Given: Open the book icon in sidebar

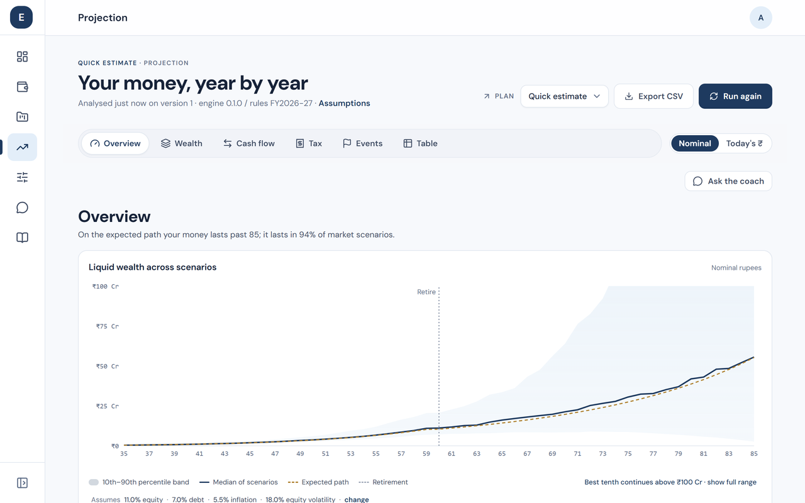Looking at the screenshot, I should click(22, 238).
